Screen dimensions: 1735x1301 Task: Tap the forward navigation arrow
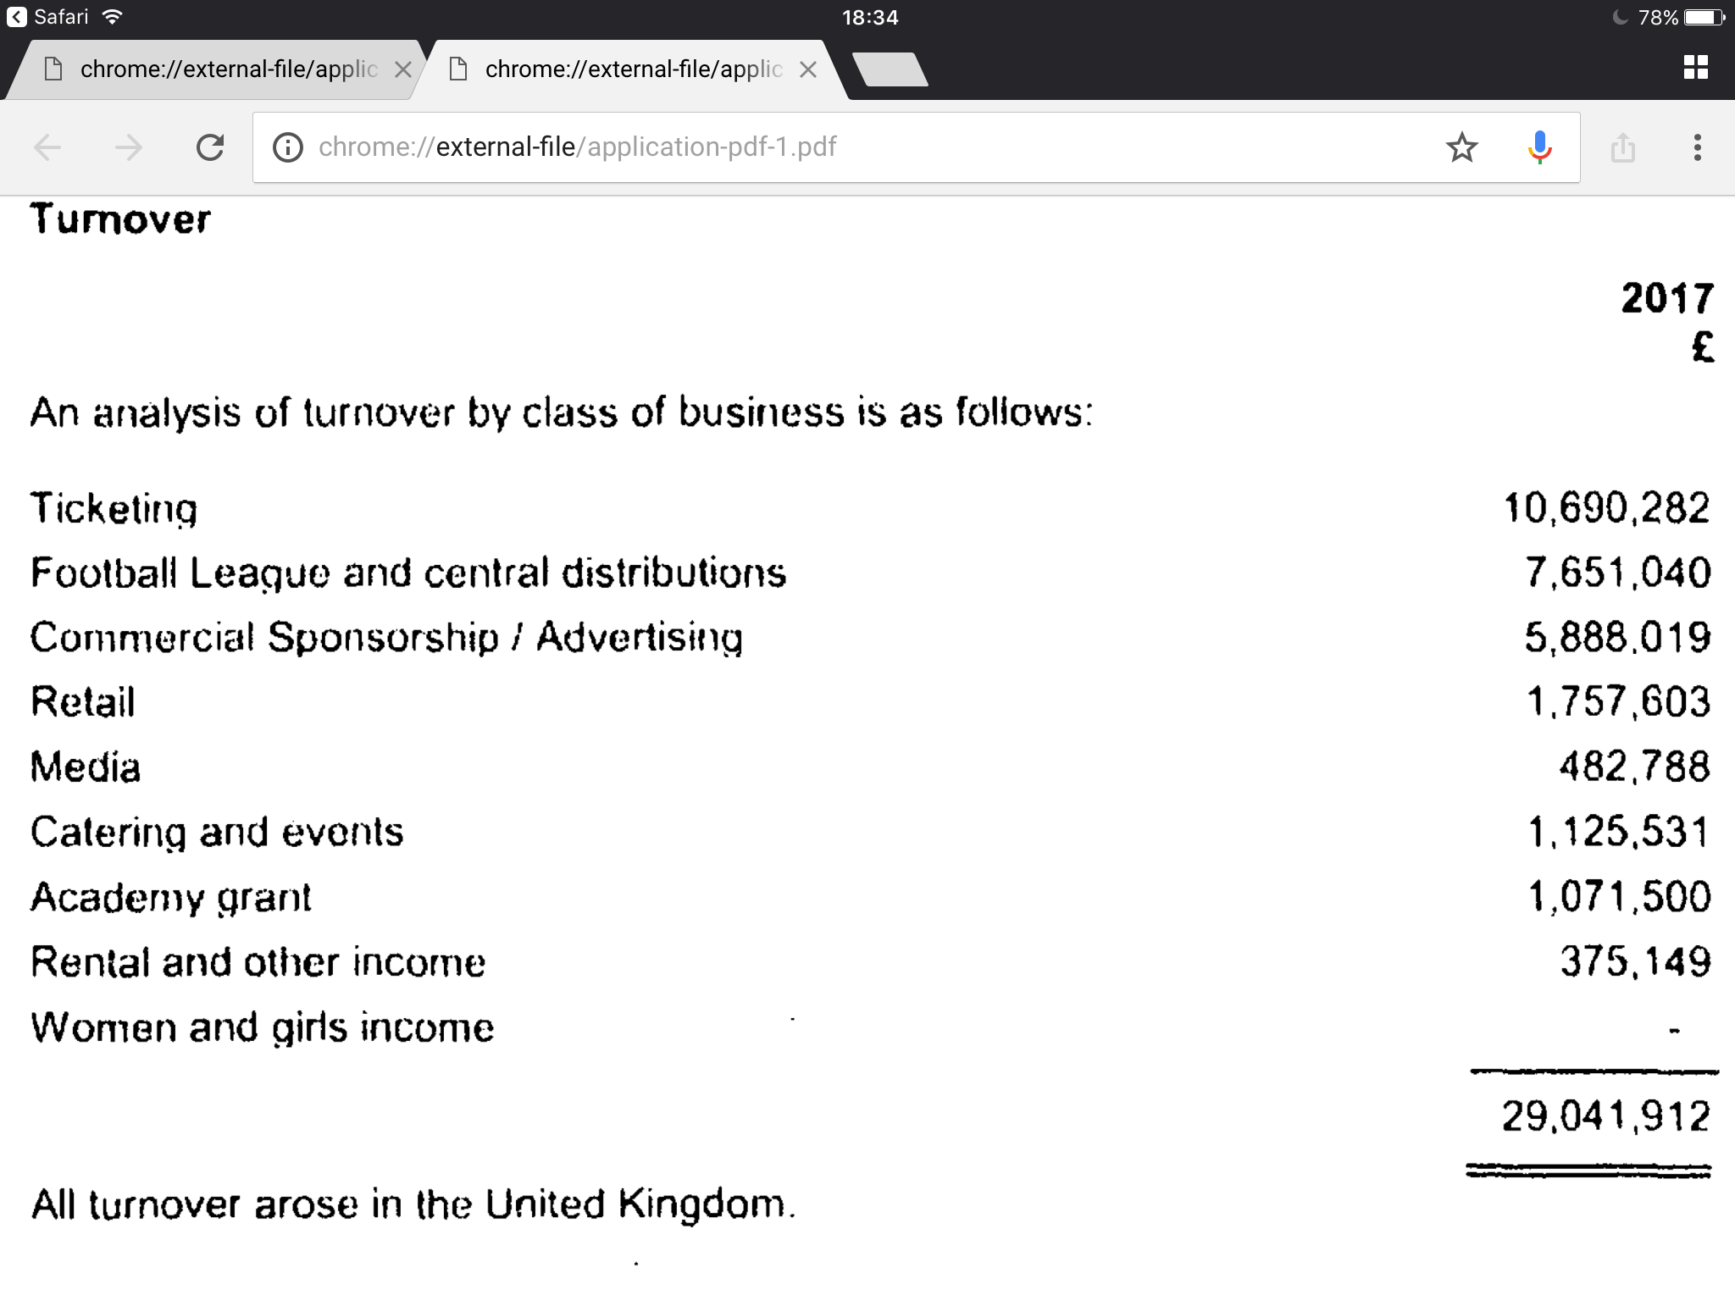click(129, 147)
